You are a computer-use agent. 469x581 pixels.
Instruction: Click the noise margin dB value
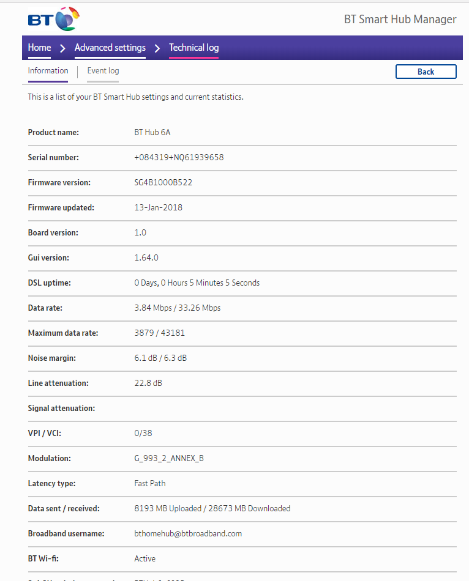(160, 358)
